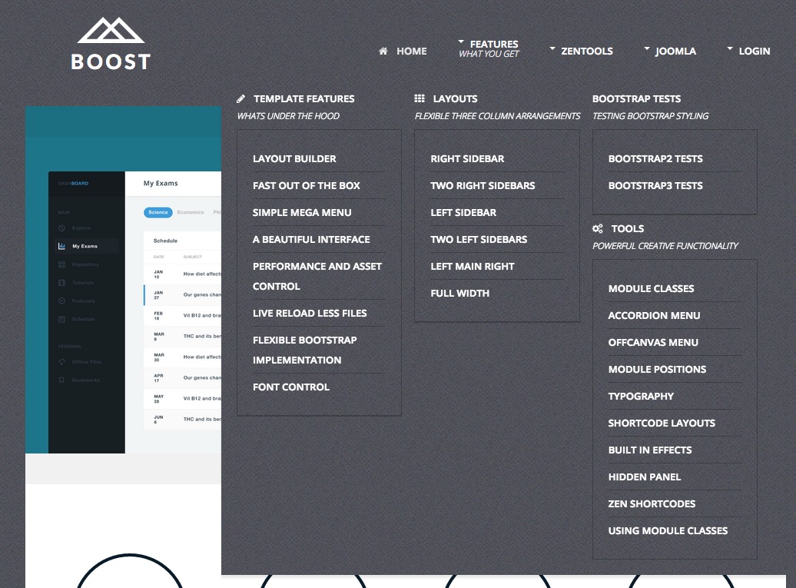The width and height of the screenshot is (796, 588).
Task: Click the Boost mountain logo
Action: 111,31
